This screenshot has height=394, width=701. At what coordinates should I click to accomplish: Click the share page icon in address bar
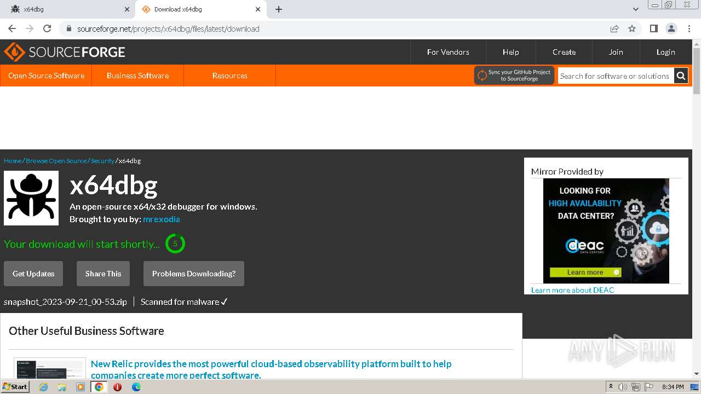click(x=614, y=28)
